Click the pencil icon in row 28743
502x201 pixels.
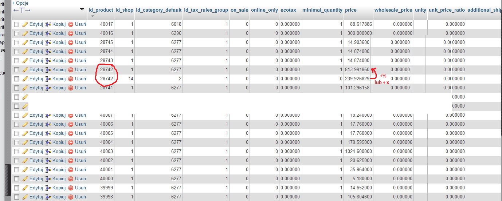point(25,61)
